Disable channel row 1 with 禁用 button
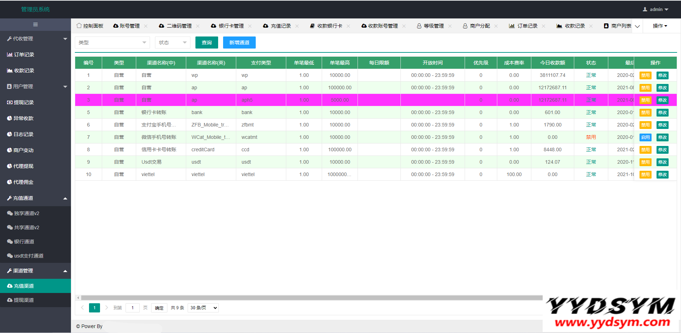 pos(645,75)
